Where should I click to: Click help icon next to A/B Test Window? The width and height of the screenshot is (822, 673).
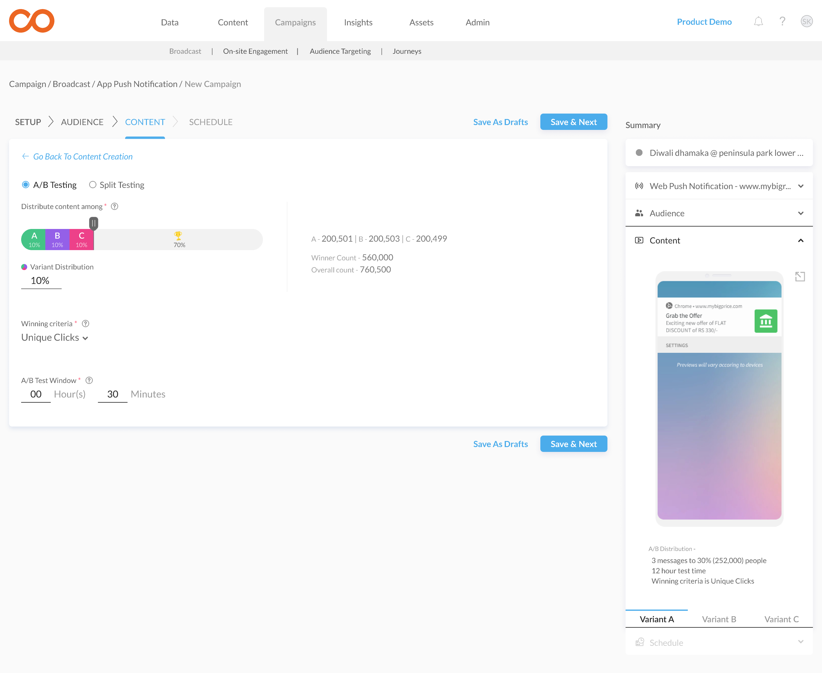(x=89, y=380)
